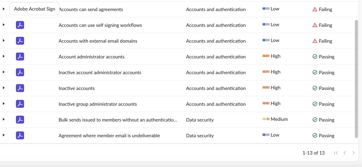Click the vertical scrollbar of the table
The image size is (362, 167).
pos(356,79)
